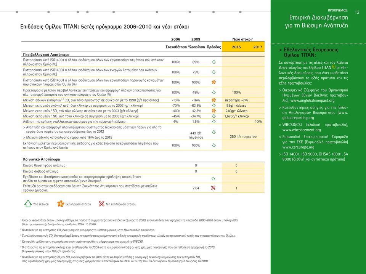
Task: Click the green arrow in the Εκπόνηση μελετών row
Action: click(213, 145)
